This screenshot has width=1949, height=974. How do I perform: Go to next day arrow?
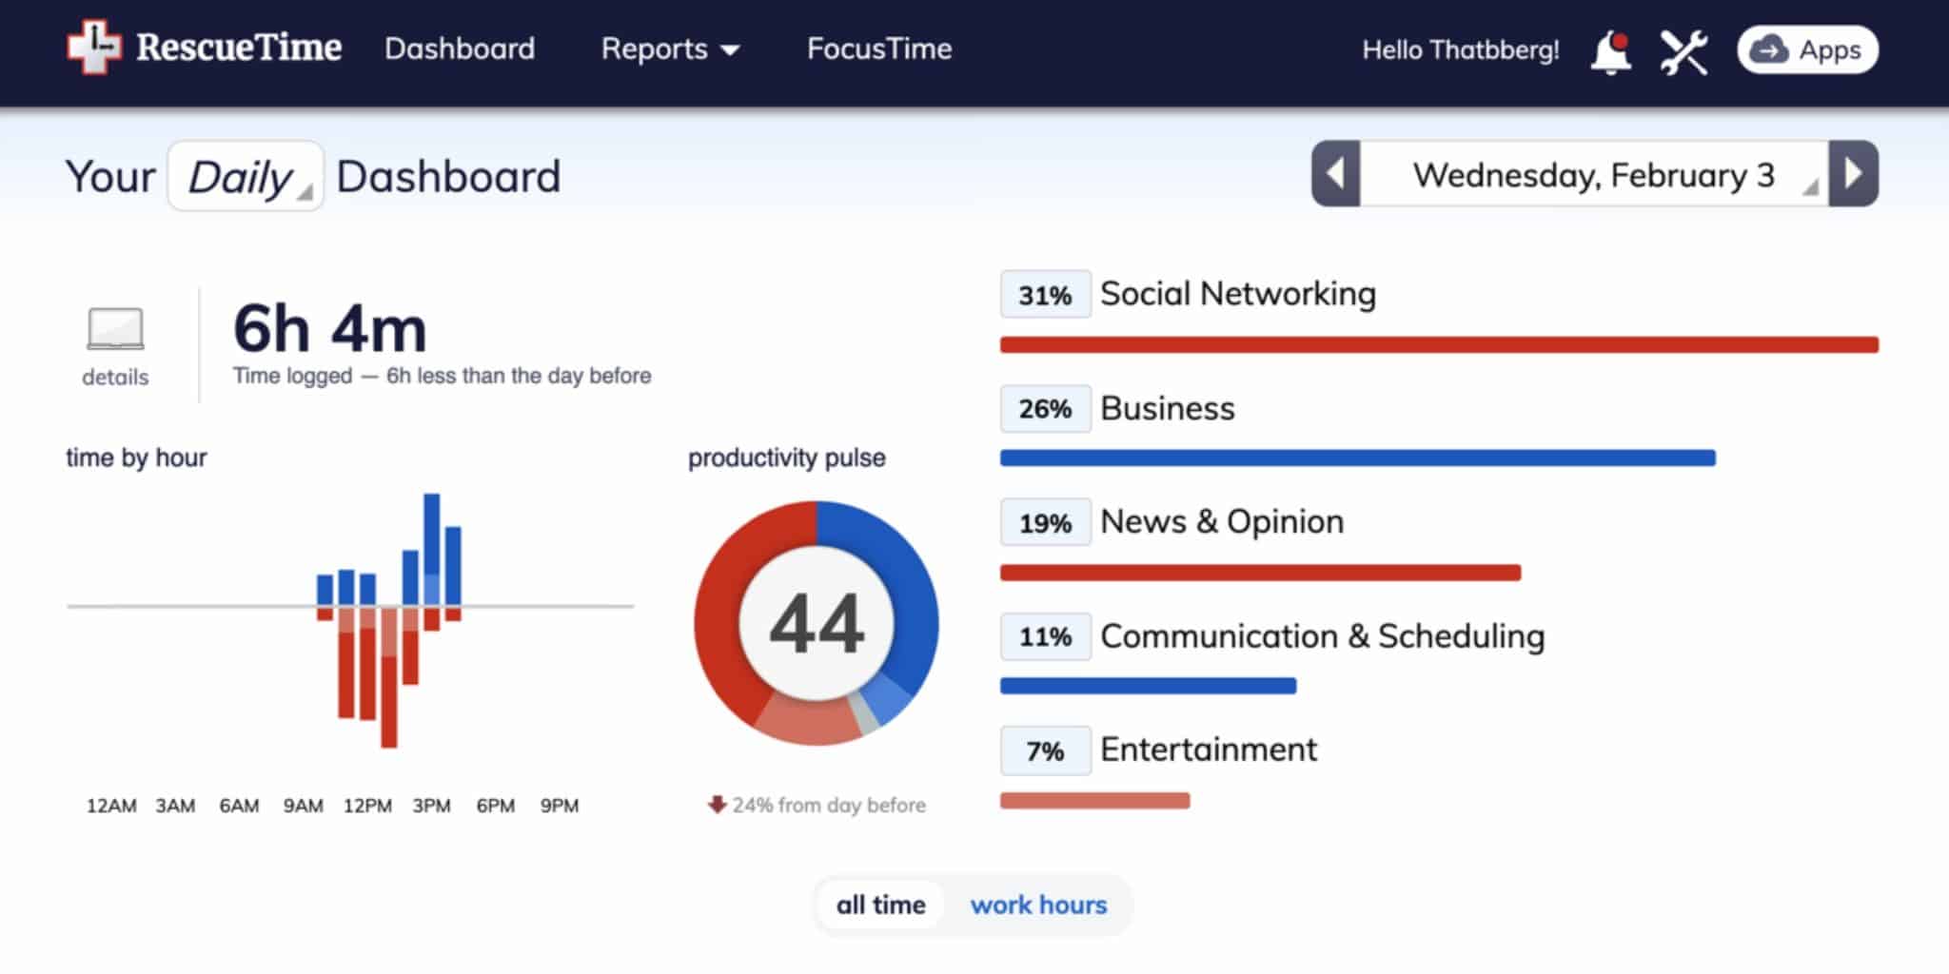click(x=1853, y=174)
